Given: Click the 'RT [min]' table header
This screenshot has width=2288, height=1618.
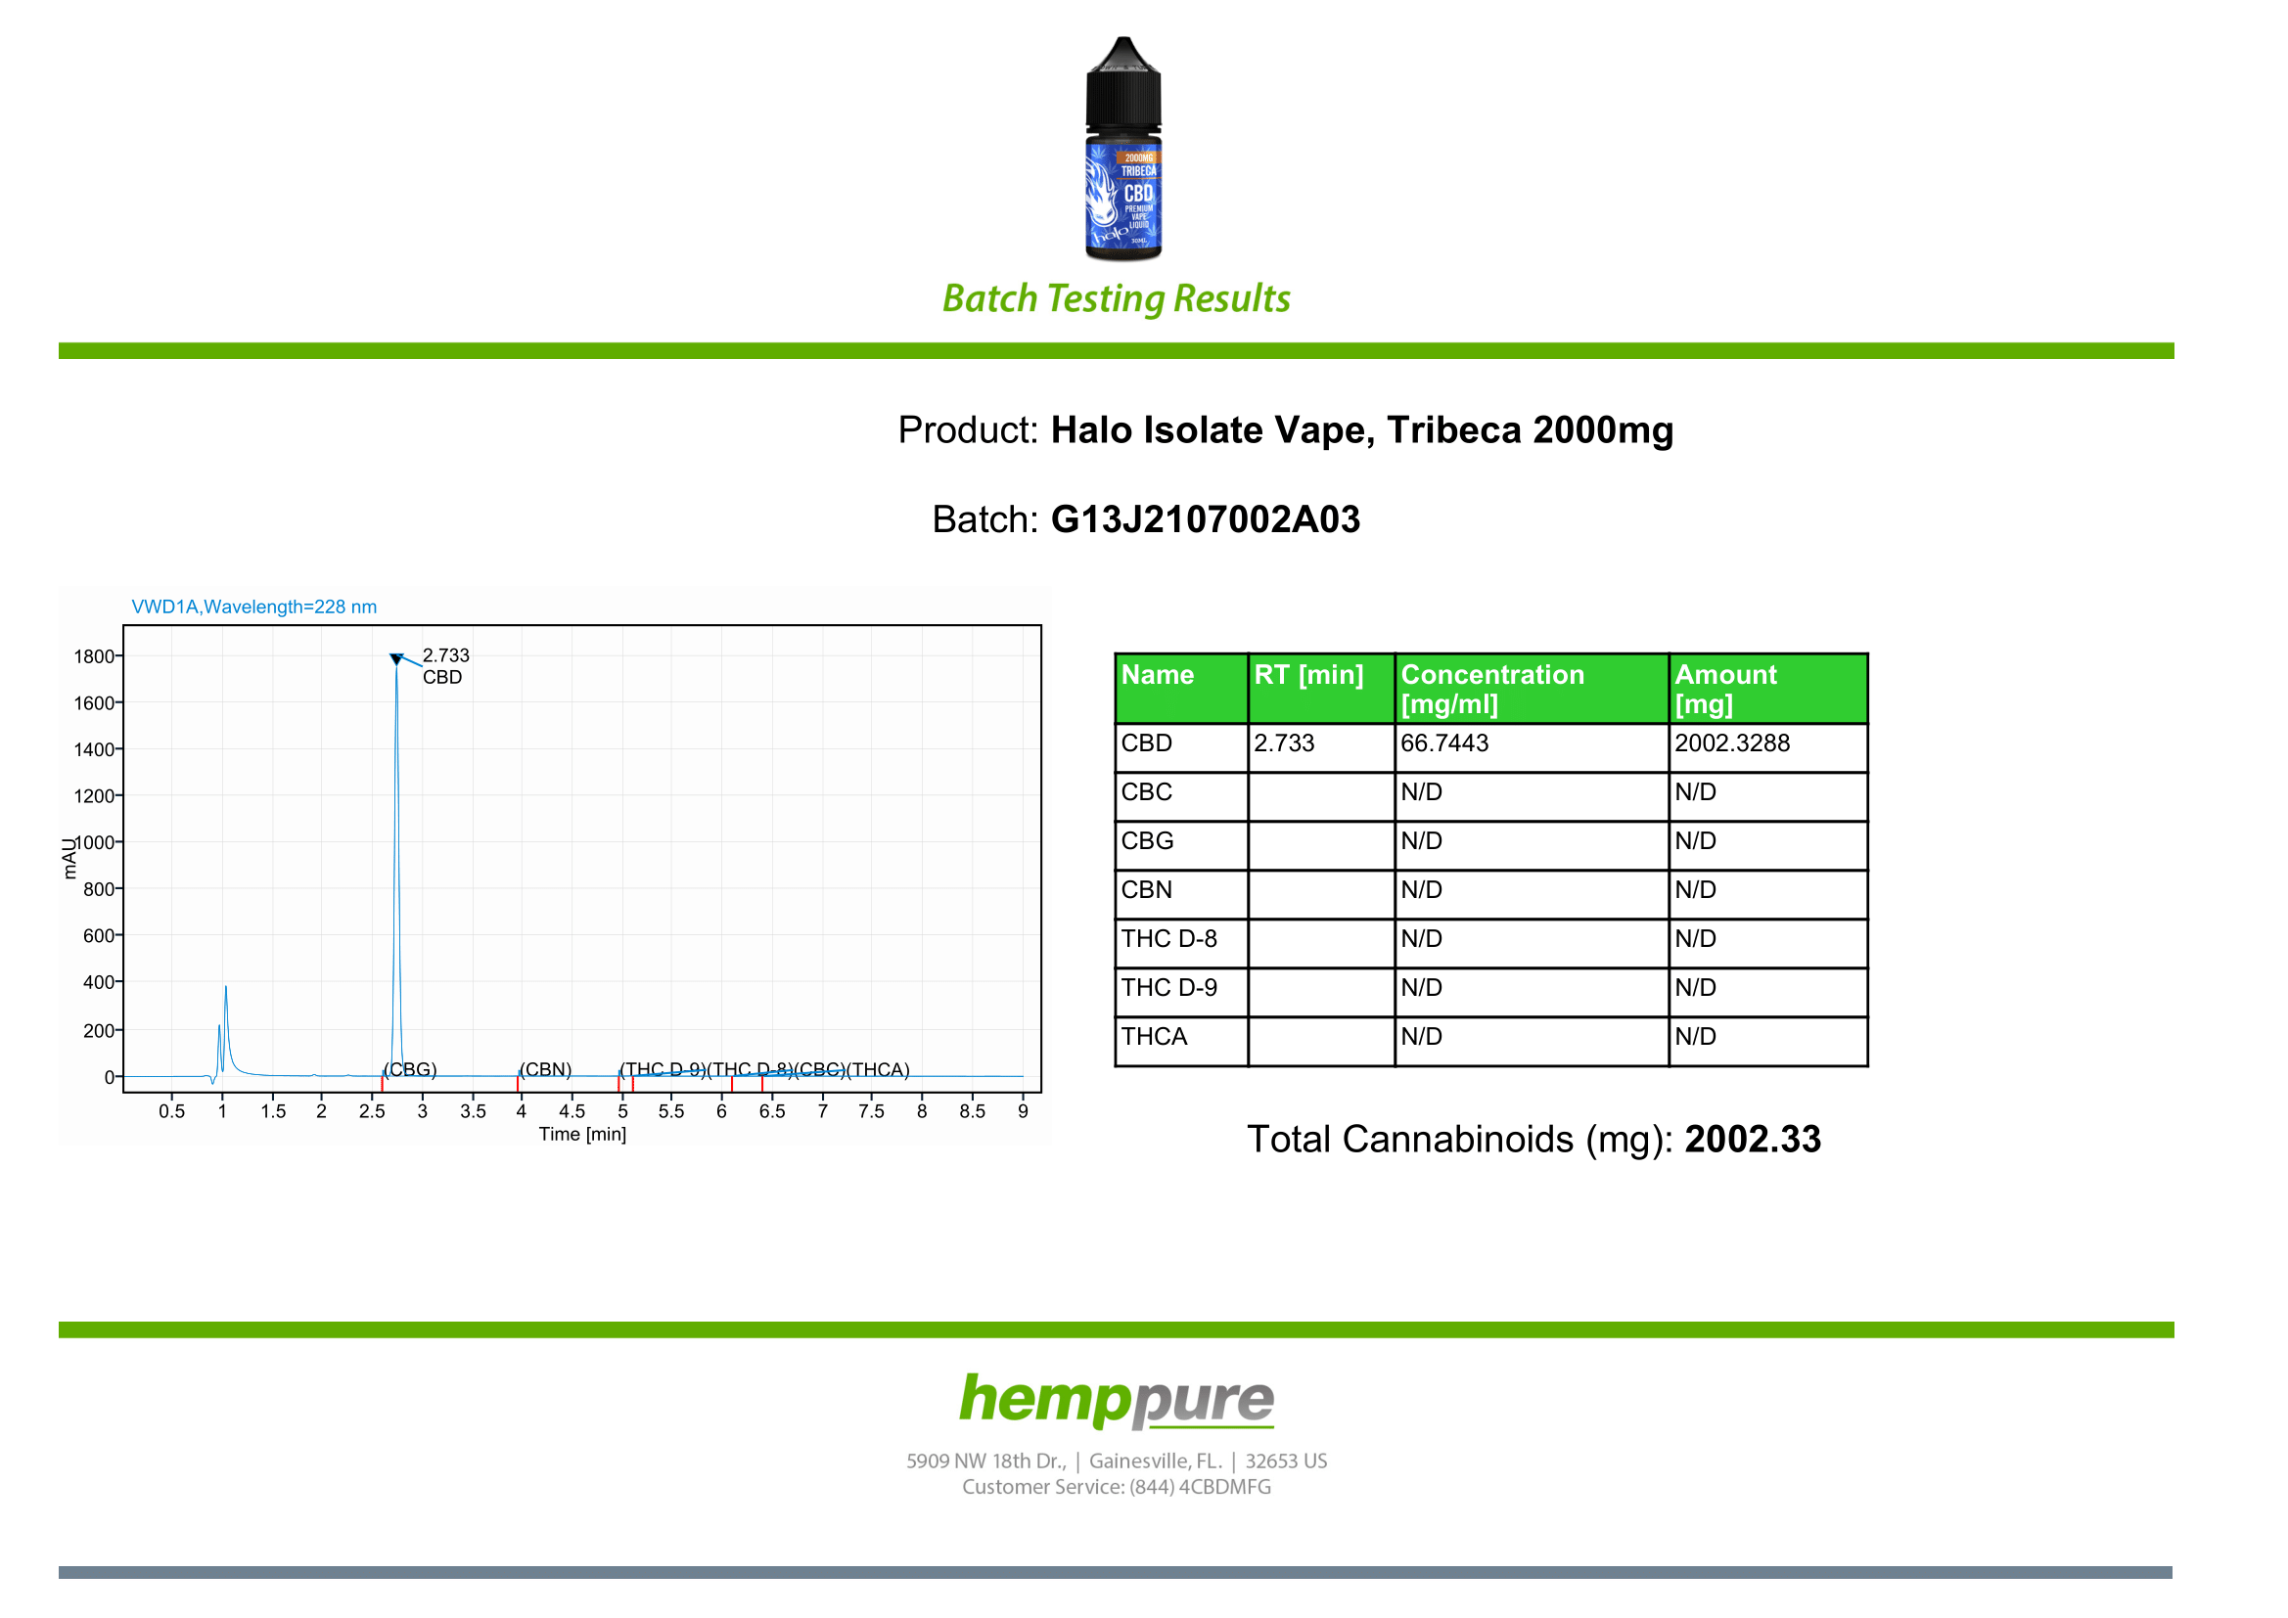Looking at the screenshot, I should 1321,689.
